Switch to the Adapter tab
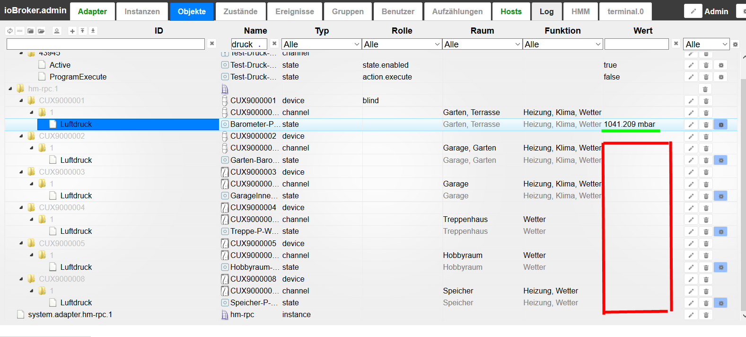The image size is (746, 337). pos(92,11)
